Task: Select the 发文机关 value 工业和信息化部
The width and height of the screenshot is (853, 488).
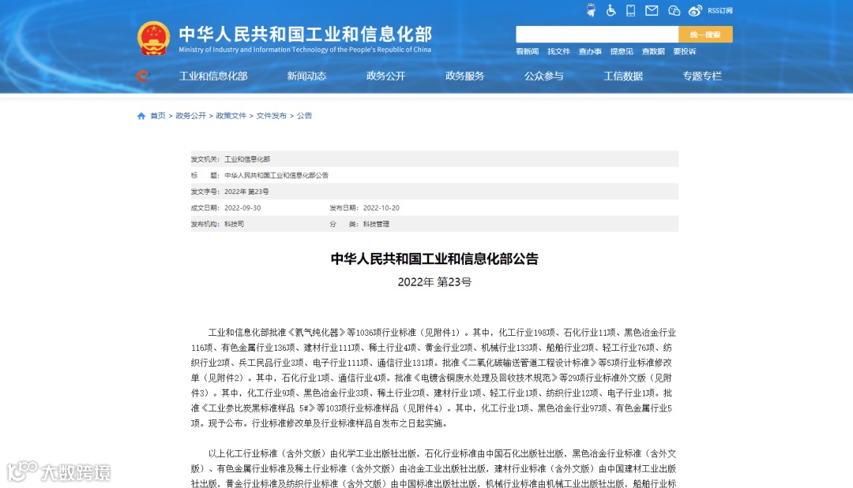Action: pos(247,159)
